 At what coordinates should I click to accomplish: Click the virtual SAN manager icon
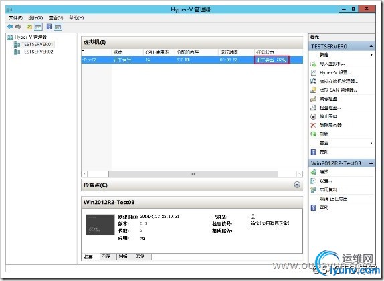tap(313, 90)
